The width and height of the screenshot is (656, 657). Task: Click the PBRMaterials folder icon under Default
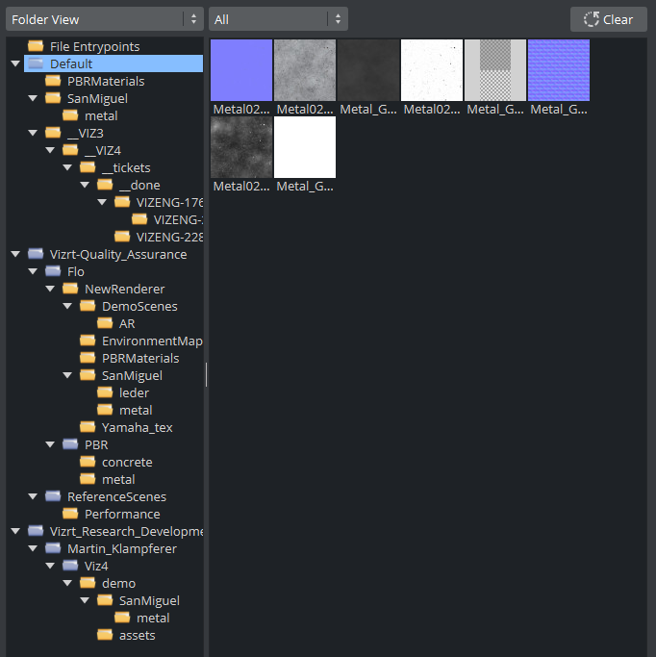coord(53,81)
